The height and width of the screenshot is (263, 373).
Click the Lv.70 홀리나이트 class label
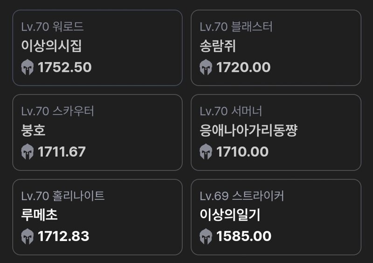(63, 196)
